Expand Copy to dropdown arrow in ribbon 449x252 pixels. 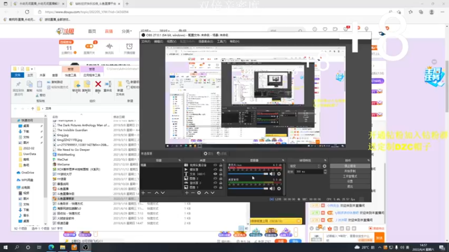86,93
